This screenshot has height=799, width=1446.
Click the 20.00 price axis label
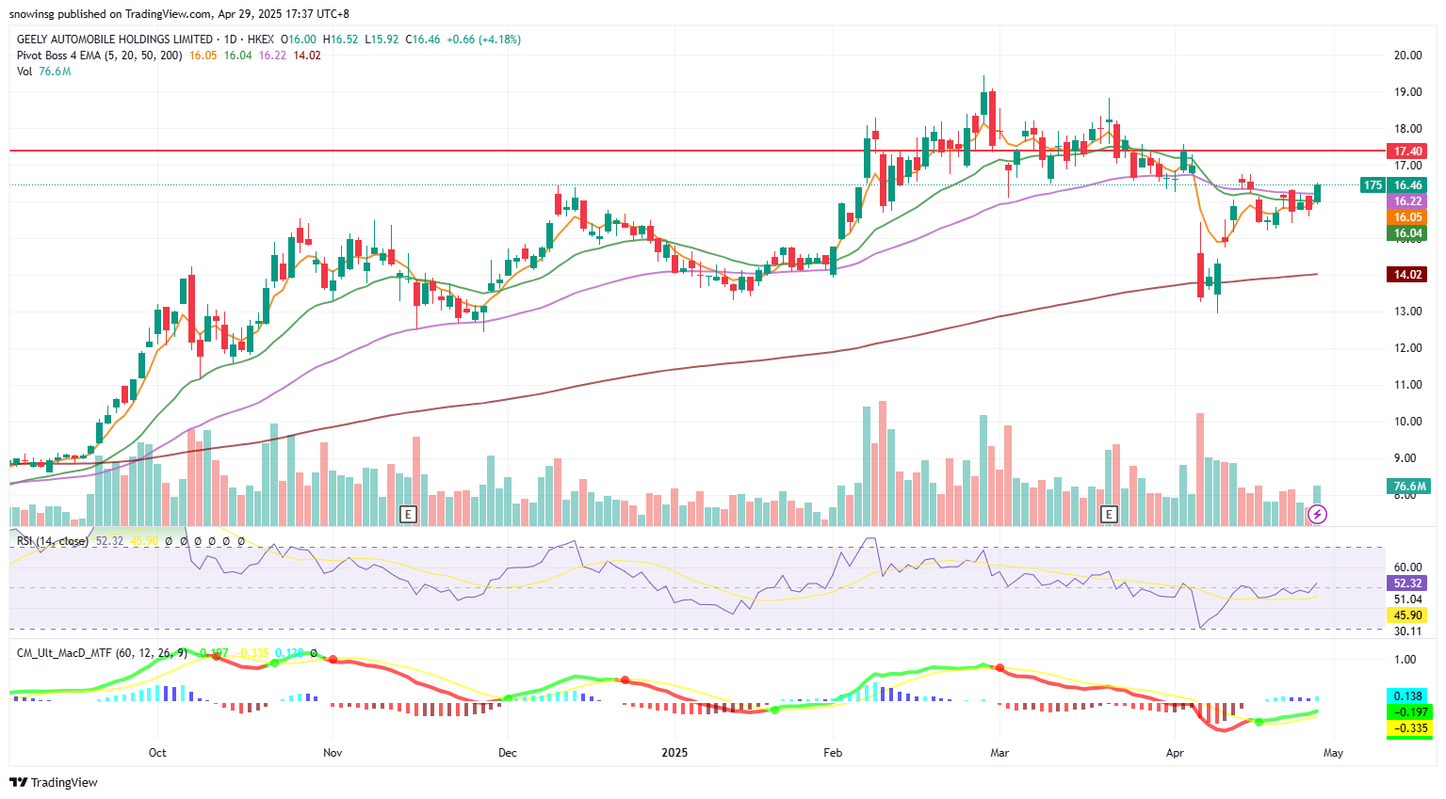(x=1407, y=56)
